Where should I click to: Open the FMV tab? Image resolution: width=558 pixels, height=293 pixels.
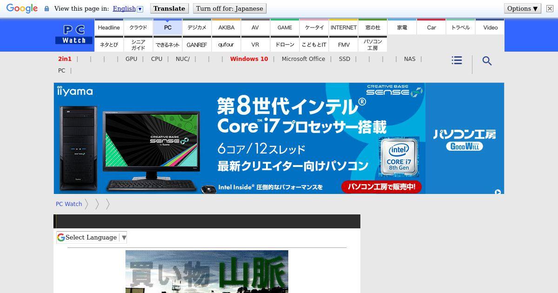click(x=343, y=45)
